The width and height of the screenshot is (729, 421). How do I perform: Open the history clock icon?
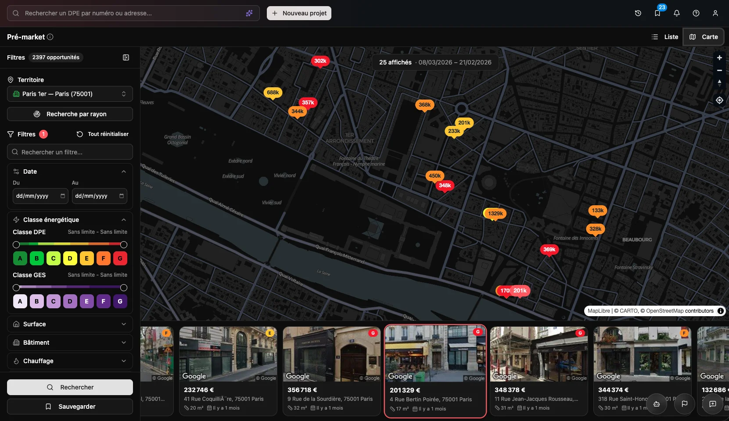pos(638,13)
